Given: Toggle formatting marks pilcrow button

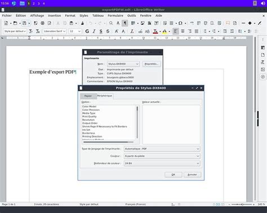Looking at the screenshot, I should [124, 23].
